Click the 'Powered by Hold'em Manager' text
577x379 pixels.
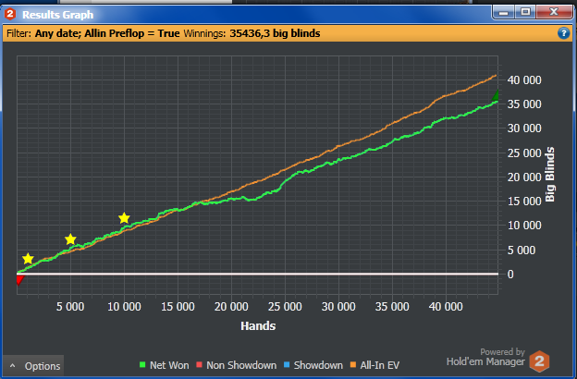pyautogui.click(x=485, y=357)
